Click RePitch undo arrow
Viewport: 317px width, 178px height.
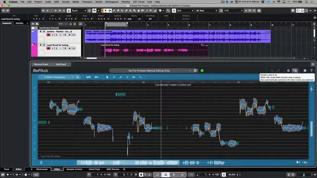click(x=272, y=70)
